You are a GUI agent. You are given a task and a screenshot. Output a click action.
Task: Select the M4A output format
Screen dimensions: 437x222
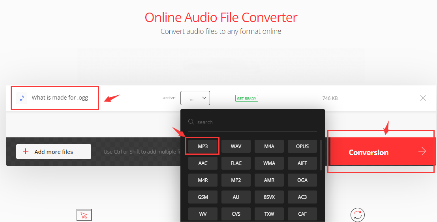tap(269, 146)
